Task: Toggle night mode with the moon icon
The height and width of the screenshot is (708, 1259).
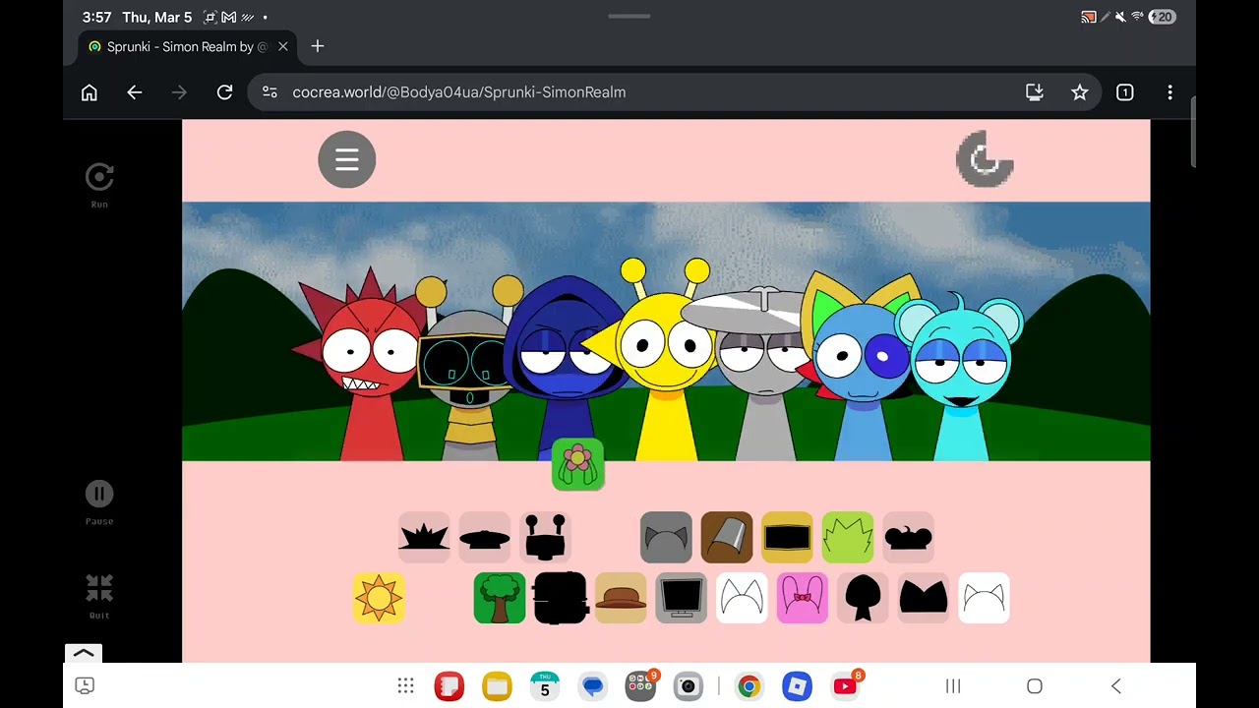Action: [x=985, y=159]
